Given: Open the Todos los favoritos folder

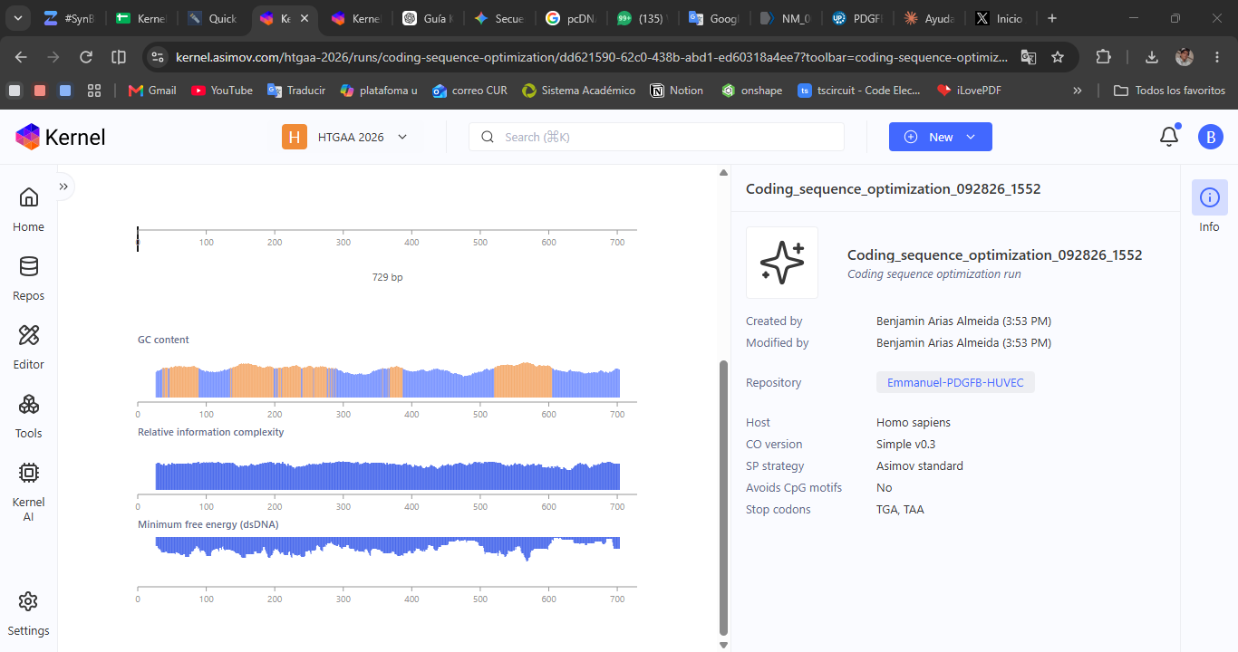Looking at the screenshot, I should point(1169,91).
